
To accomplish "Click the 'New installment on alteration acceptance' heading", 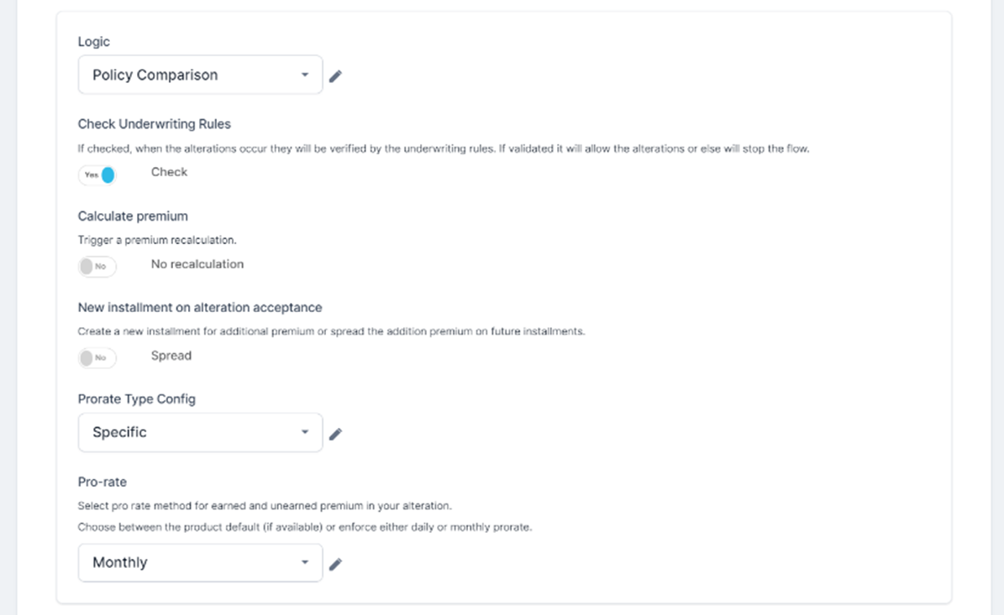I will coord(200,307).
